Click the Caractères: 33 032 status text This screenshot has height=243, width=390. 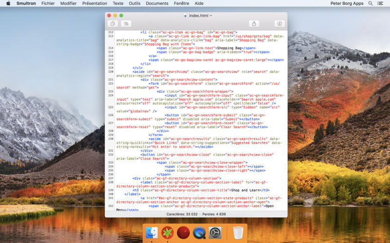tap(182, 214)
